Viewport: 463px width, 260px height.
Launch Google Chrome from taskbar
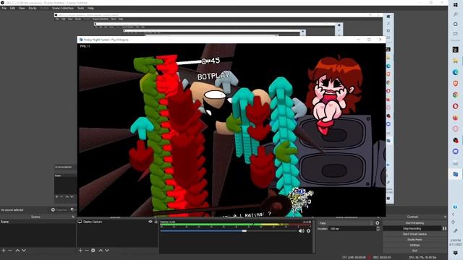point(455,95)
